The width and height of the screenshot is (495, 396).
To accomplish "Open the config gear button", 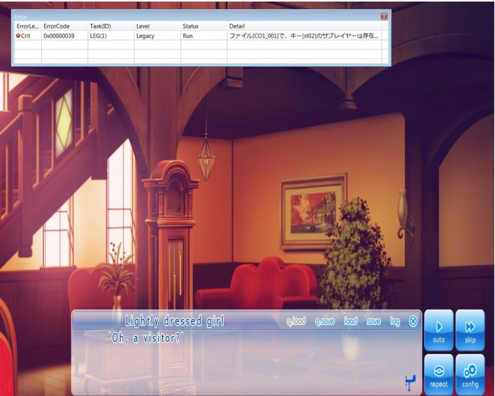I will [x=470, y=374].
